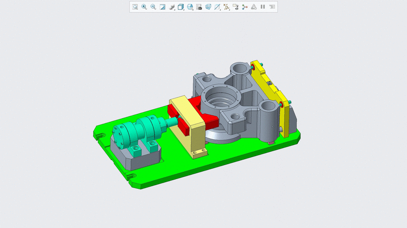This screenshot has width=407, height=228.
Task: Click the Repaint screen icon
Action: 162,7
